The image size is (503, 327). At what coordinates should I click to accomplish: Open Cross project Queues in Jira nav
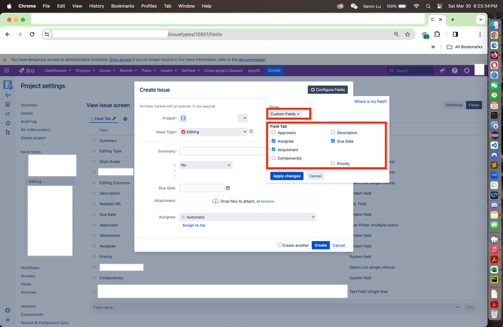[223, 70]
